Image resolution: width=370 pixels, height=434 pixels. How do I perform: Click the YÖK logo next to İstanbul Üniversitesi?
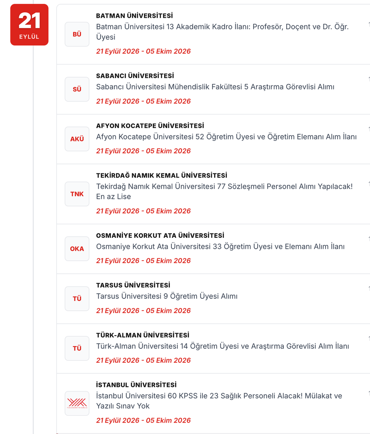(x=77, y=403)
